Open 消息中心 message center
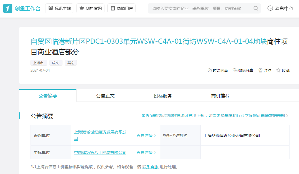The image size is (299, 174). click(280, 8)
